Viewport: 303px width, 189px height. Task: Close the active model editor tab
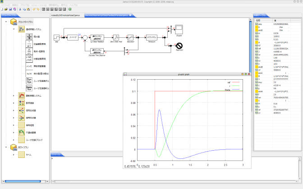point(131,15)
